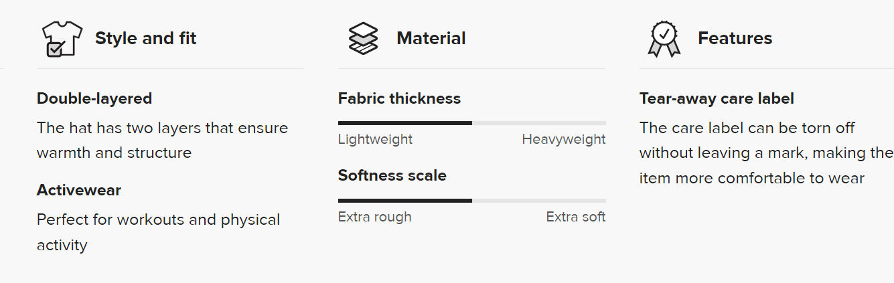Click the Softness scale slider bar

click(471, 201)
